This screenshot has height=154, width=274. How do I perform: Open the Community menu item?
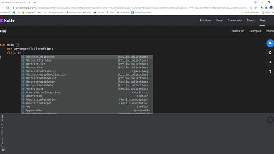click(x=235, y=21)
